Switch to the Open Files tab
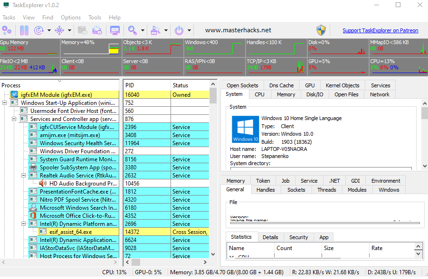This screenshot has width=428, height=279. pos(346,94)
